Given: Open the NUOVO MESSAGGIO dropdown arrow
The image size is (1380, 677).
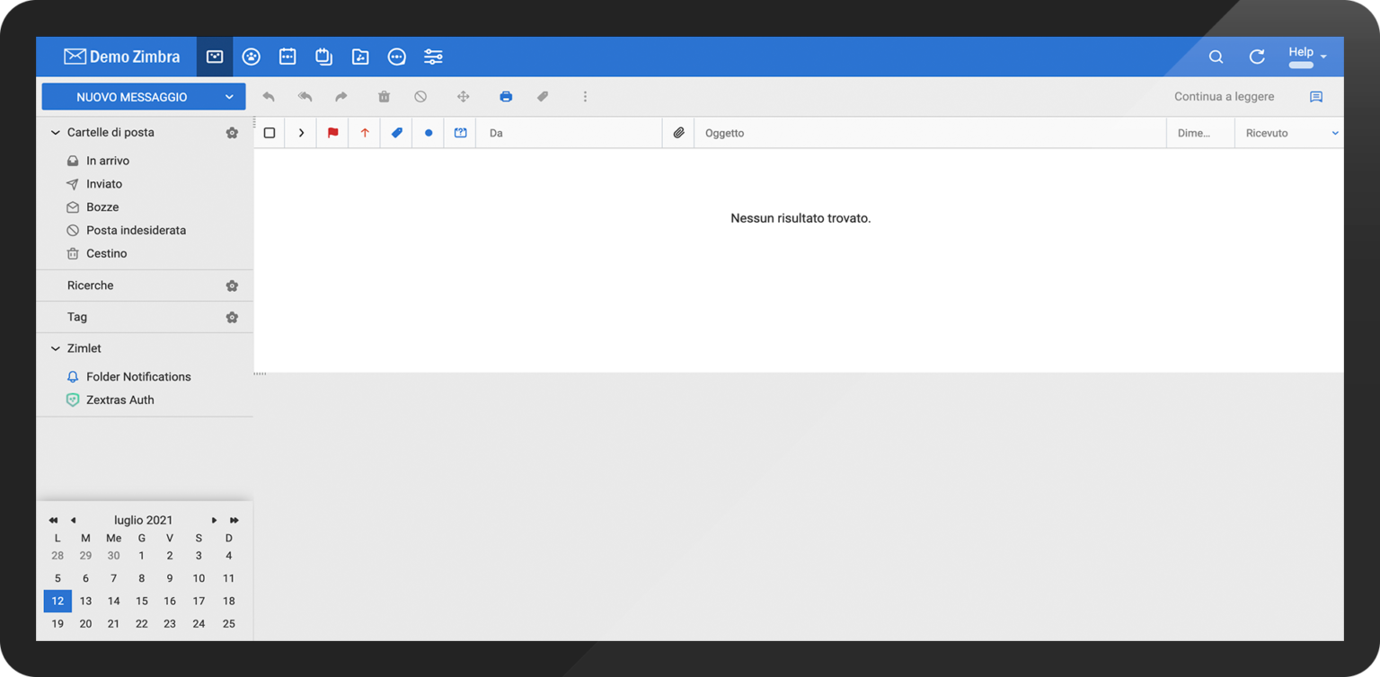Looking at the screenshot, I should 229,97.
